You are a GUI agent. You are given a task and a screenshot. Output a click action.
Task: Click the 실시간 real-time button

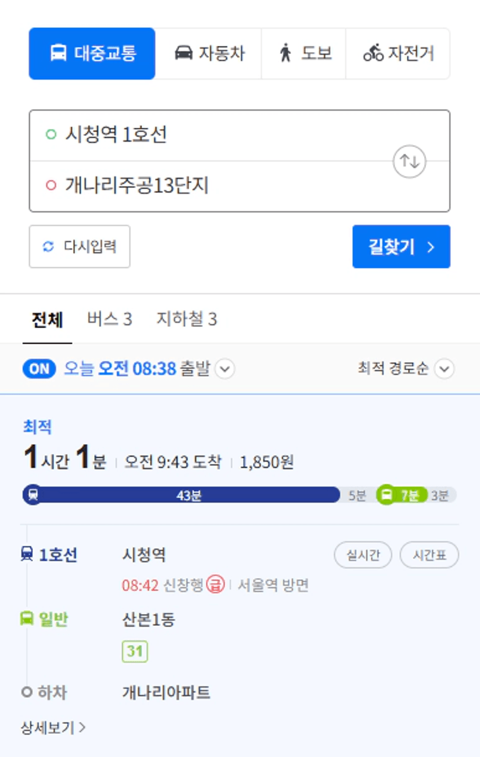coord(363,555)
